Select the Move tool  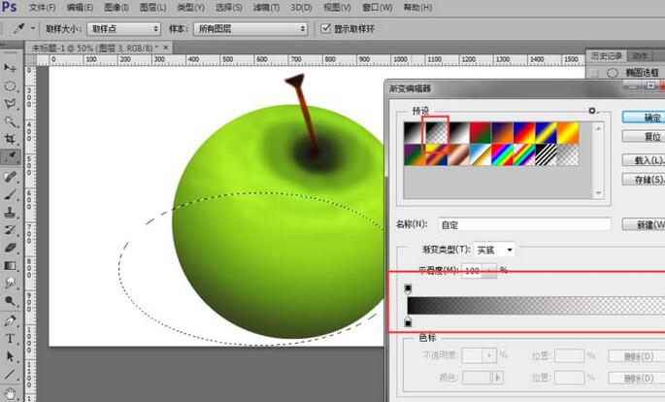pyautogui.click(x=11, y=68)
